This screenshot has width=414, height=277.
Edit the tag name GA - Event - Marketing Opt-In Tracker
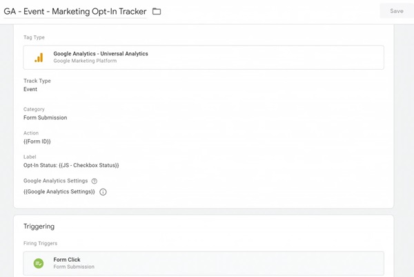[75, 12]
